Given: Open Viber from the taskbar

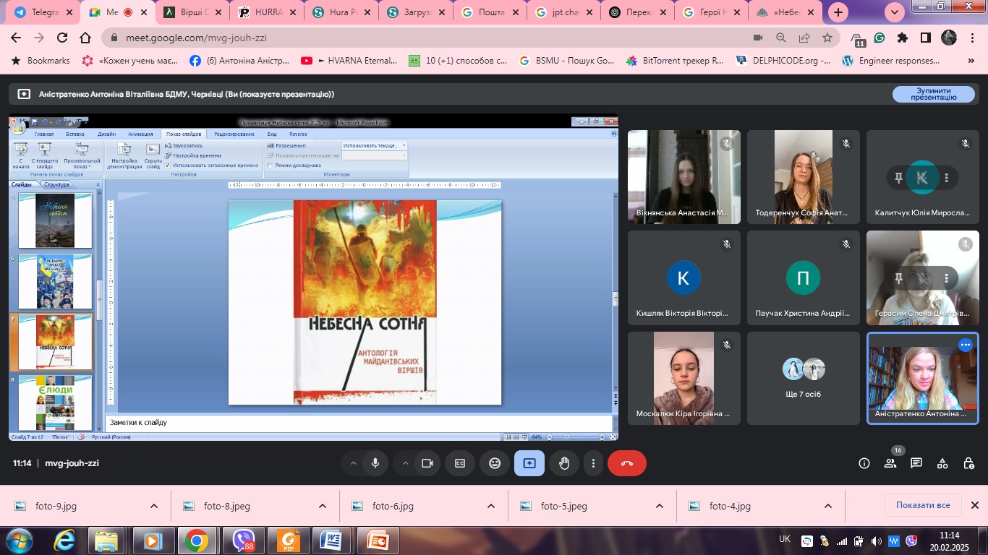Looking at the screenshot, I should (x=243, y=540).
